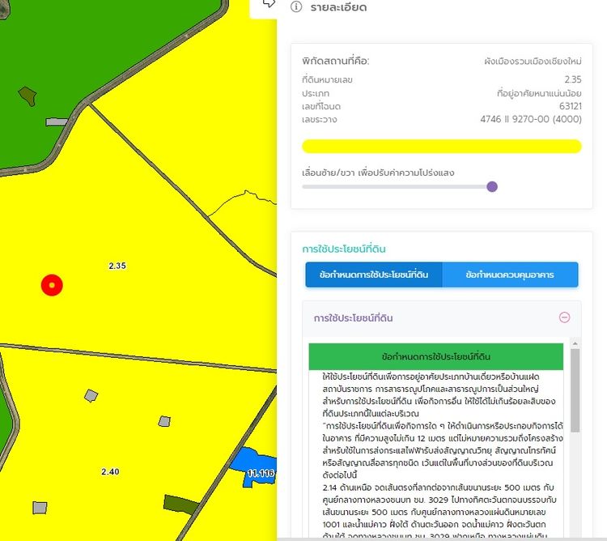Click the ผังเมืองรวมเมืองเชียงใหม่ text
Screen dimensions: 607x541
tap(533, 62)
